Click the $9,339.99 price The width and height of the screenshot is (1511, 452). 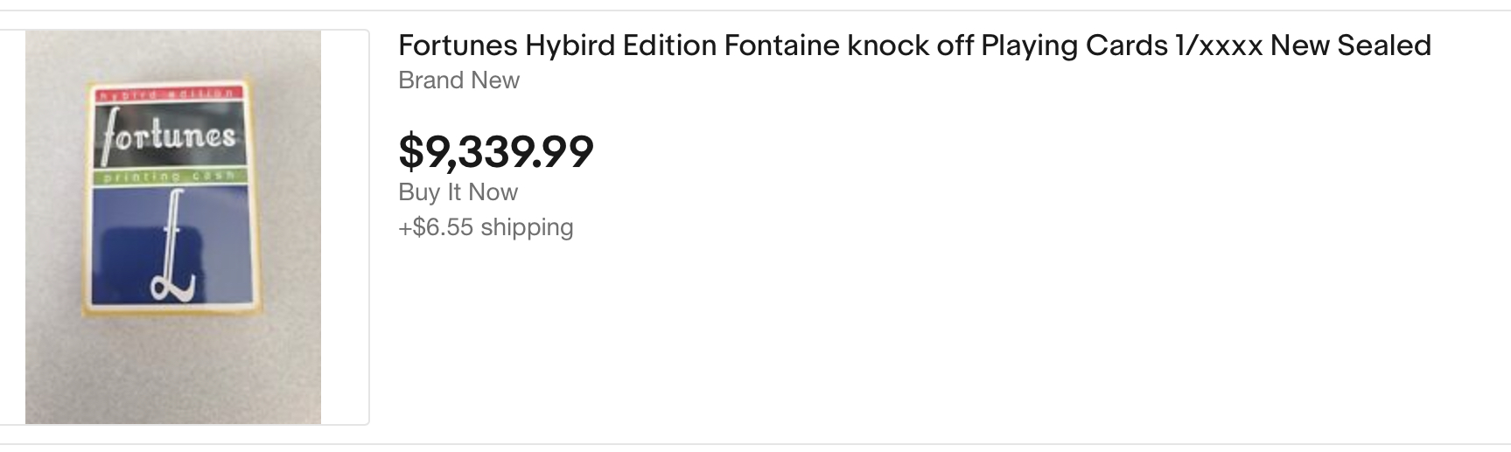click(495, 151)
